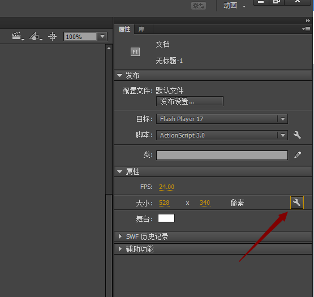The image size is (314, 297).
Task: Expand the 辅助功能 section
Action: pos(120,249)
